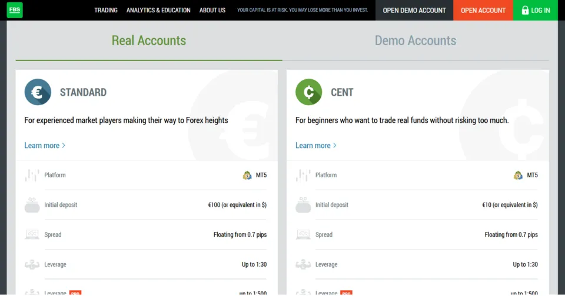Click the Leverage icon in Standard card
This screenshot has height=296, width=565.
tap(32, 265)
